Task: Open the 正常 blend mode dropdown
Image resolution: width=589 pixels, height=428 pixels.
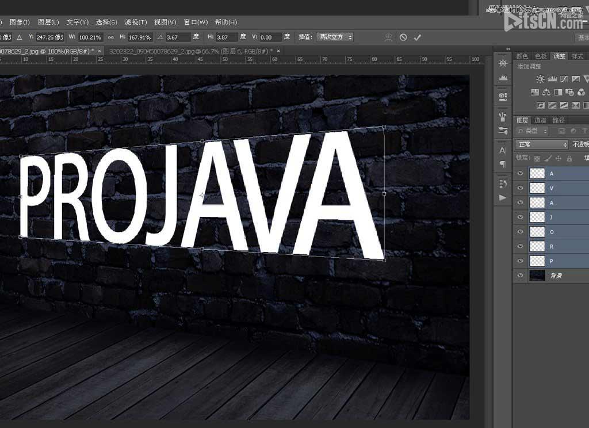Action: click(542, 144)
